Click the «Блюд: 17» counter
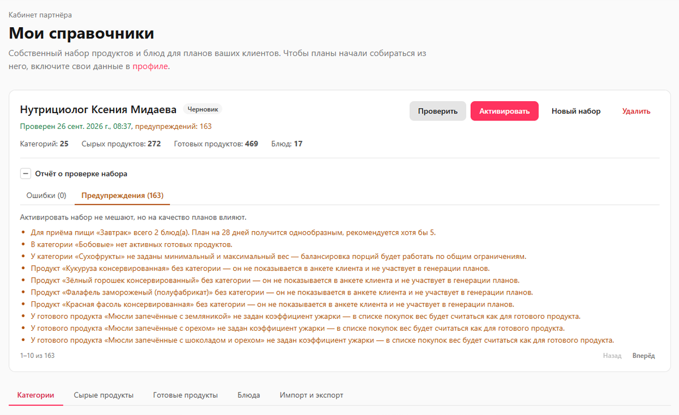 click(287, 144)
